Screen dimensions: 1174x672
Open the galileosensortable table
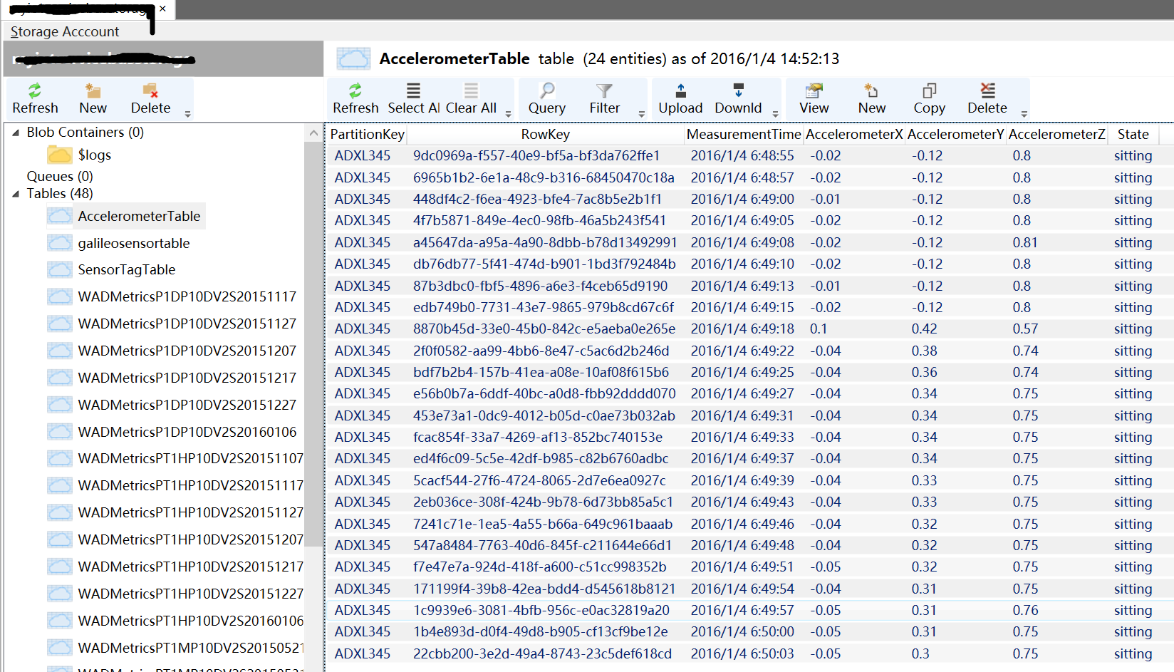point(133,243)
